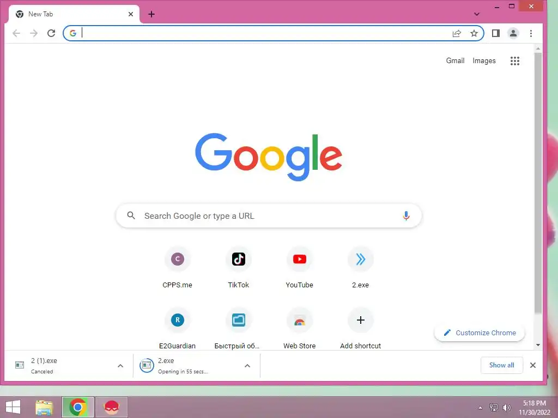Open the YouTube shortcut
Viewport: 558px width, 418px height.
tap(299, 267)
